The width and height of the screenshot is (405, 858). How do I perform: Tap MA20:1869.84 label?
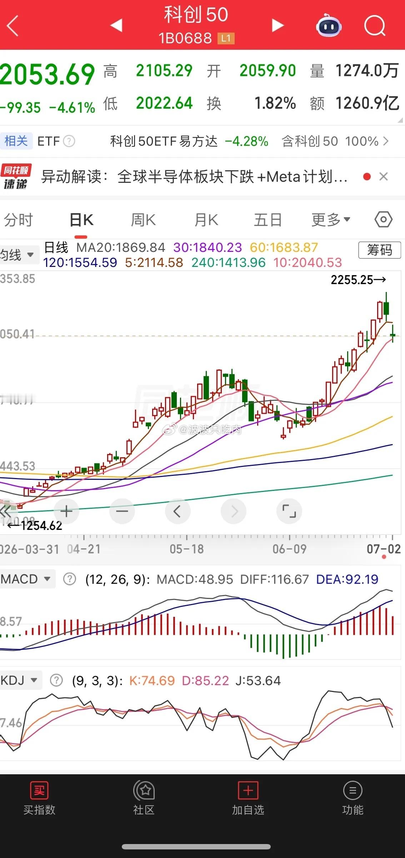(x=121, y=247)
